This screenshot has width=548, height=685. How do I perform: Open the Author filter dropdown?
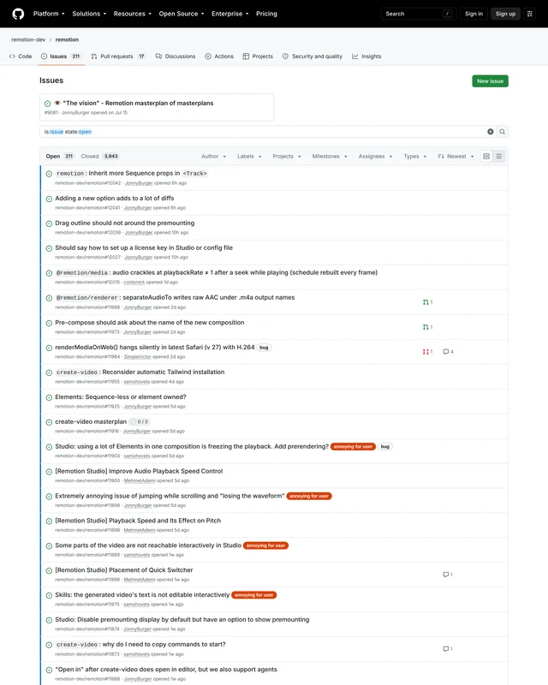(x=214, y=157)
